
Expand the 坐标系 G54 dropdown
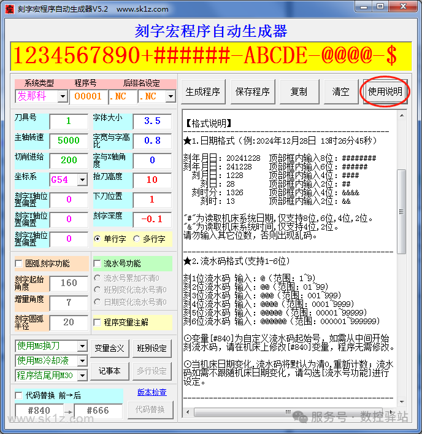82,180
